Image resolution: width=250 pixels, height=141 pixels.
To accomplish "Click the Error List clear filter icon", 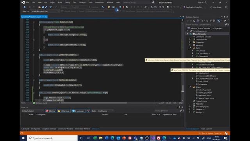I will pyautogui.click(x=89, y=111).
